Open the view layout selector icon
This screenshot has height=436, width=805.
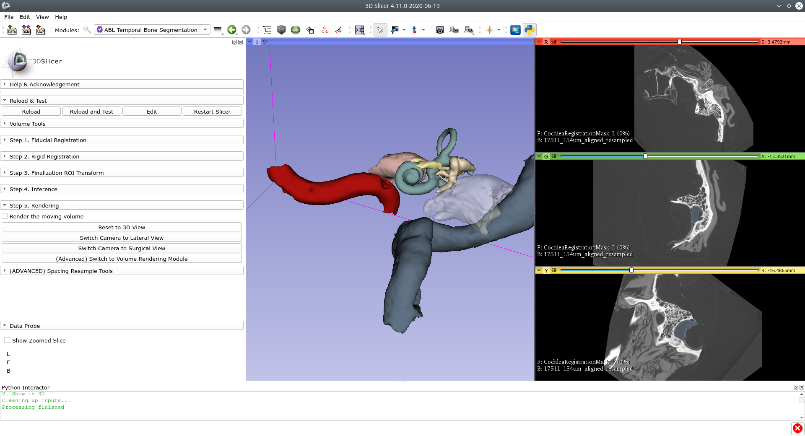tap(359, 30)
